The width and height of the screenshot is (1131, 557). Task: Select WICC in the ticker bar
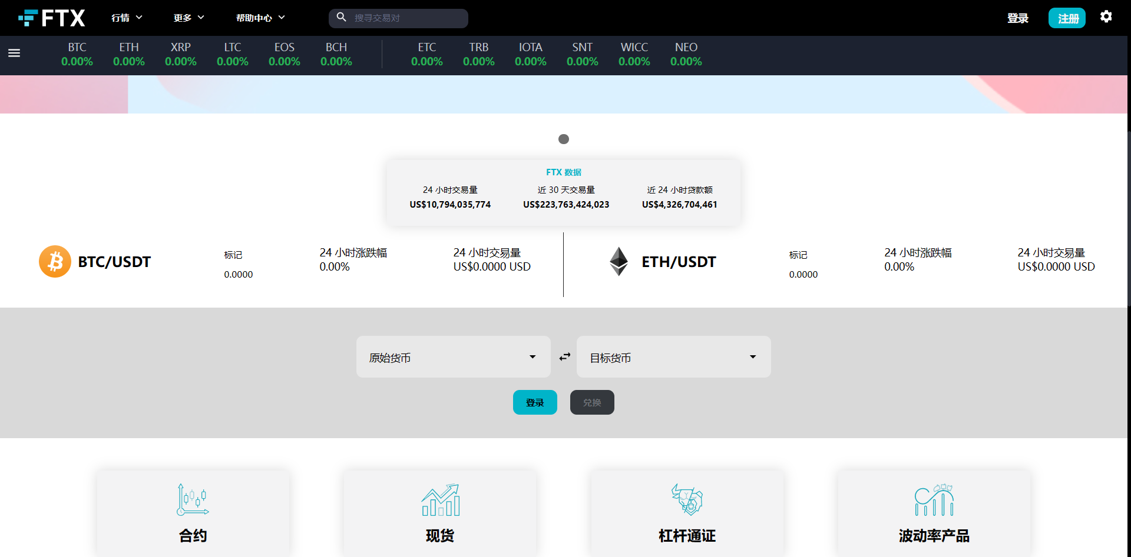[x=634, y=54]
